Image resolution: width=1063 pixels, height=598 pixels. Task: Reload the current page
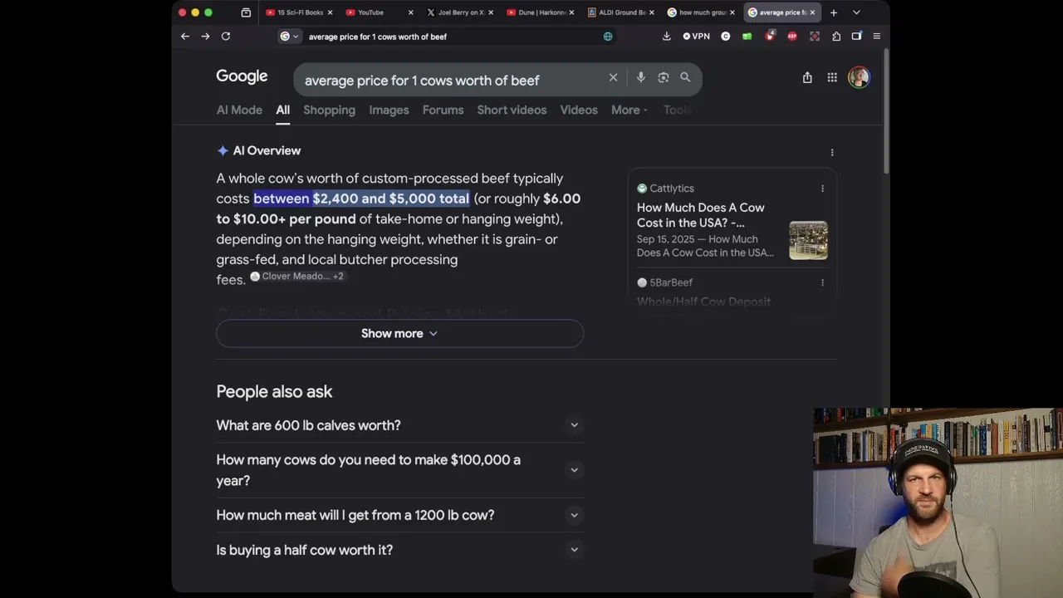[226, 37]
